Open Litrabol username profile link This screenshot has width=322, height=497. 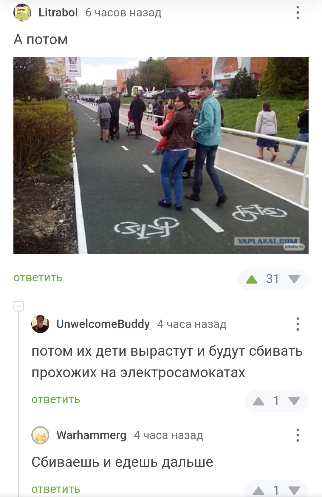coord(58,13)
